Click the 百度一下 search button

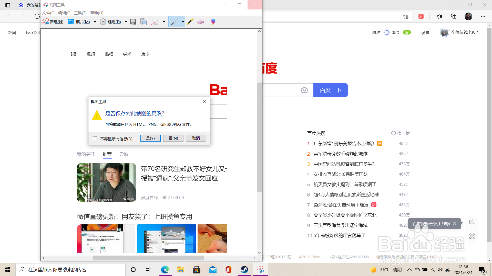331,90
